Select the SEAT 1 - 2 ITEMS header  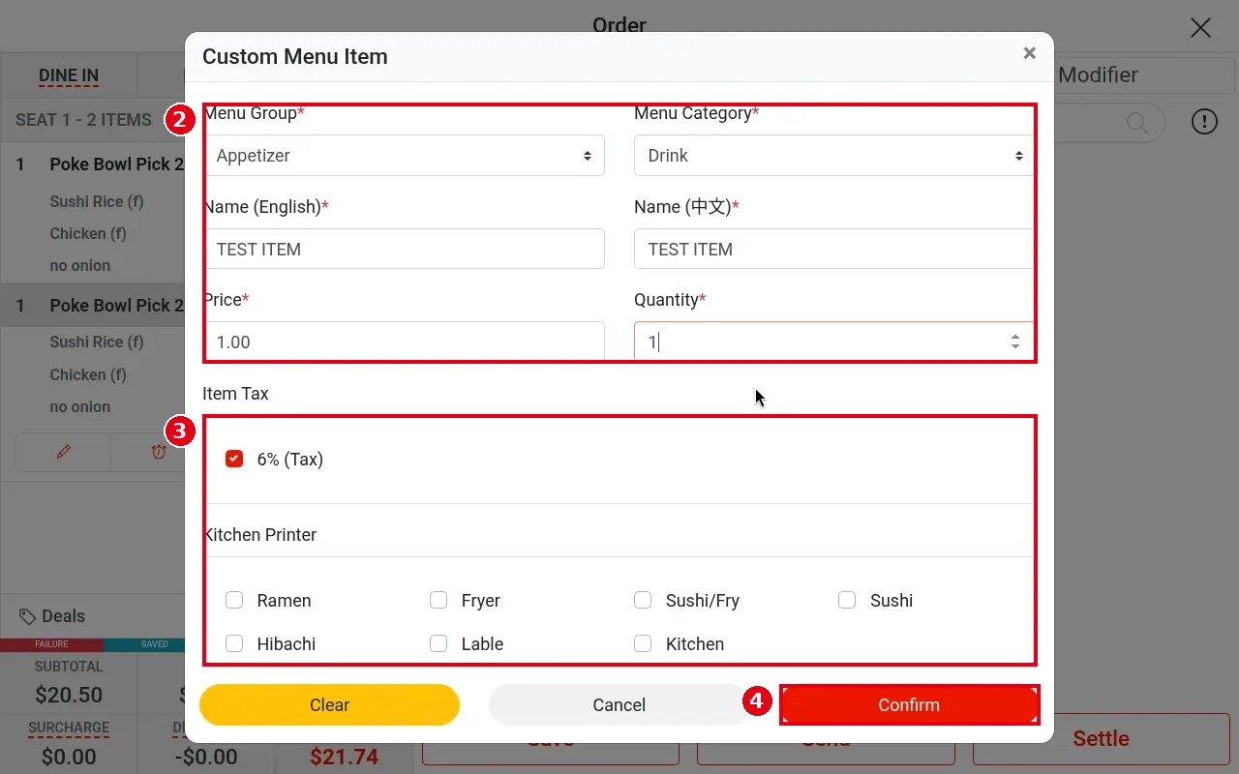point(83,120)
